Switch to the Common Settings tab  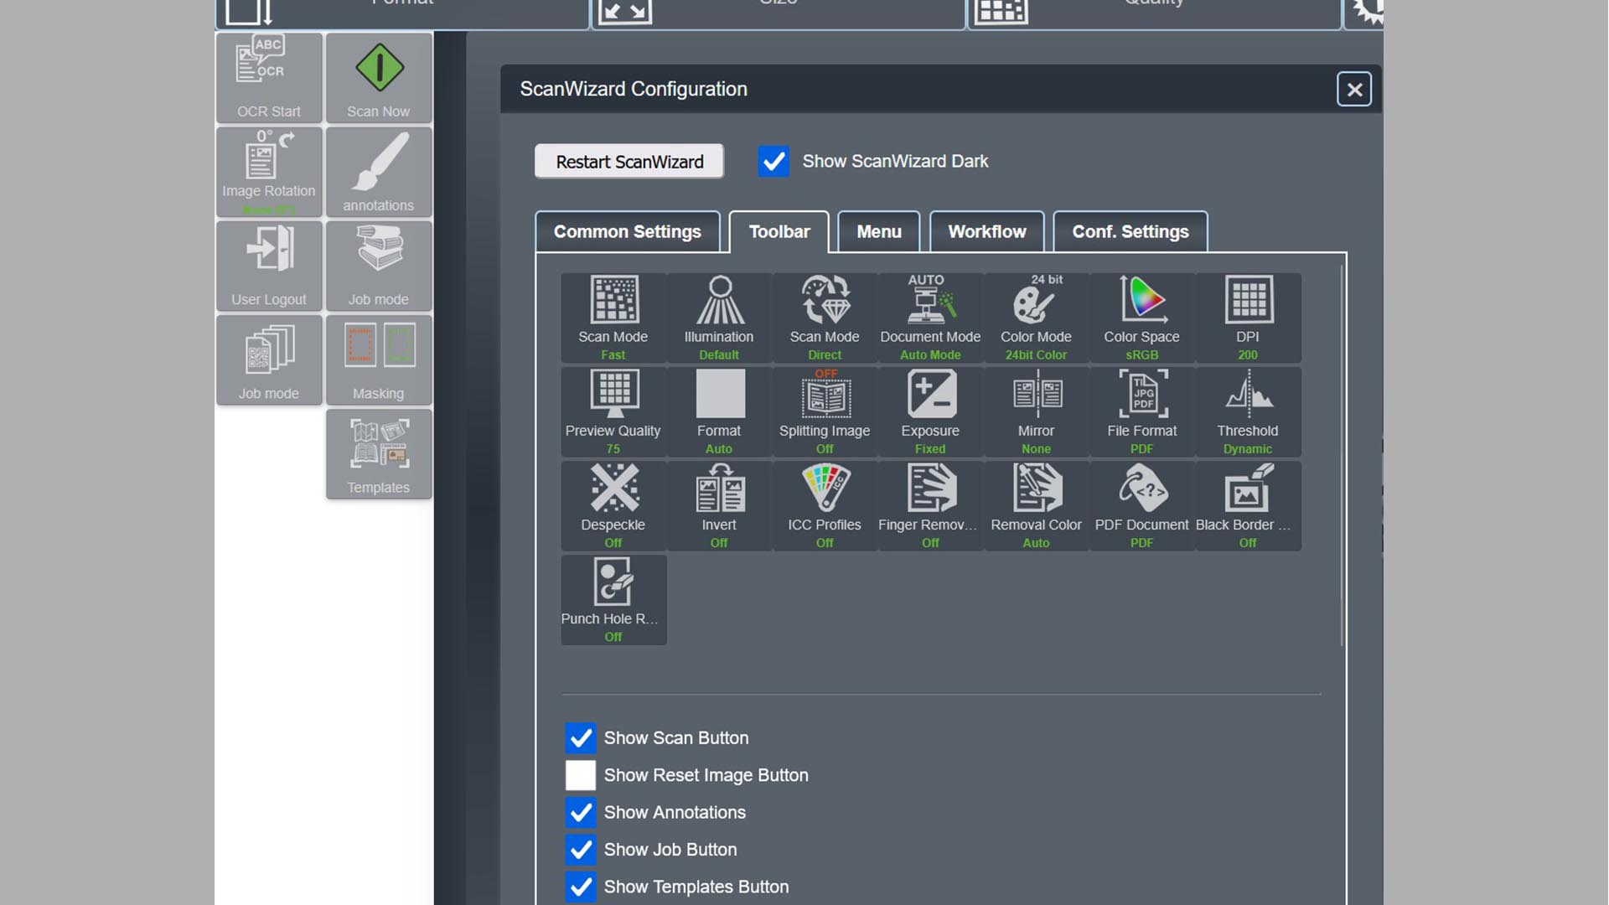[627, 232]
